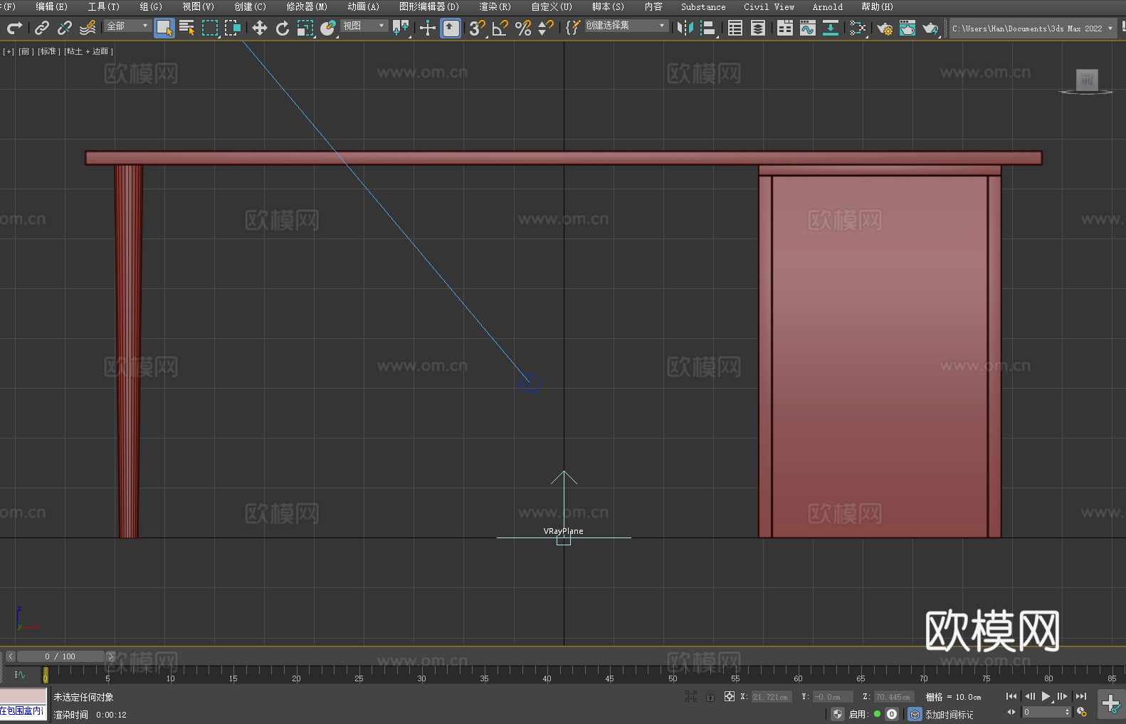Toggle the Percent Snap button
The height and width of the screenshot is (724, 1126).
(x=523, y=28)
